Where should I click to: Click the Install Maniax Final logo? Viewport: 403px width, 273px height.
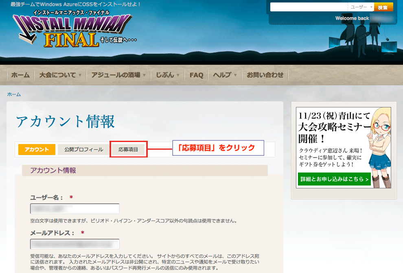pos(74,30)
